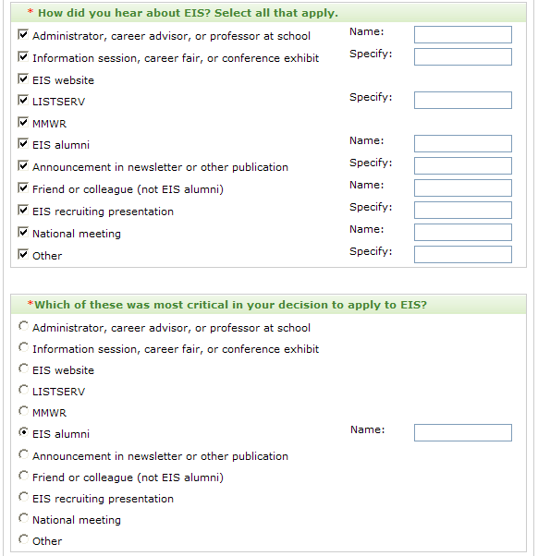Uncheck Friend or colleague checkbox

coord(23,187)
